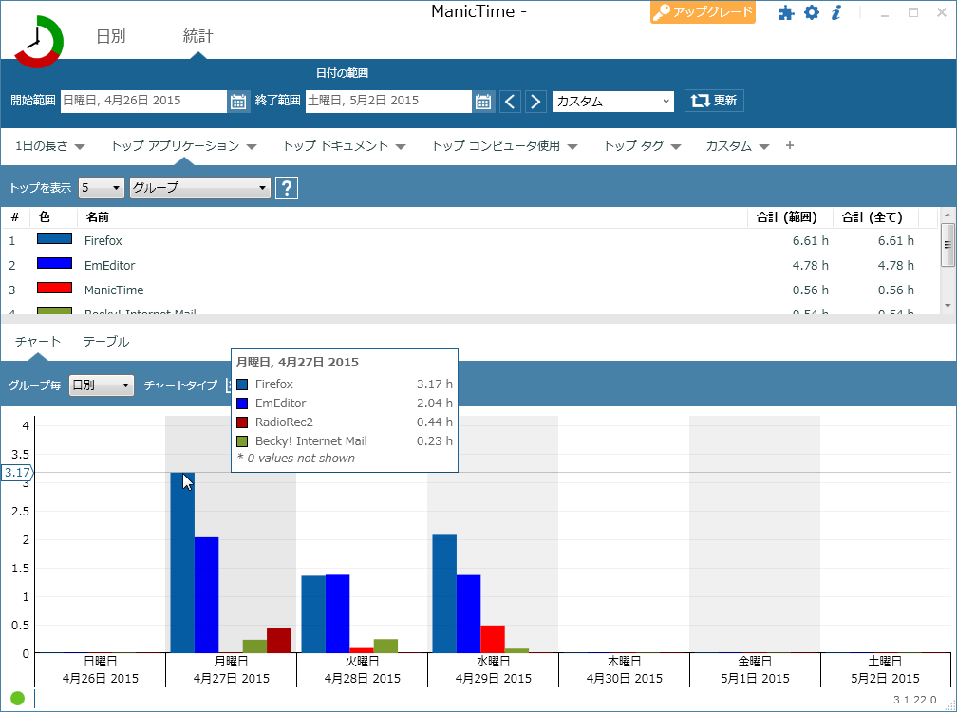Click the blue EmEditor bar for 4月27日
The width and height of the screenshot is (957, 712).
tap(206, 595)
